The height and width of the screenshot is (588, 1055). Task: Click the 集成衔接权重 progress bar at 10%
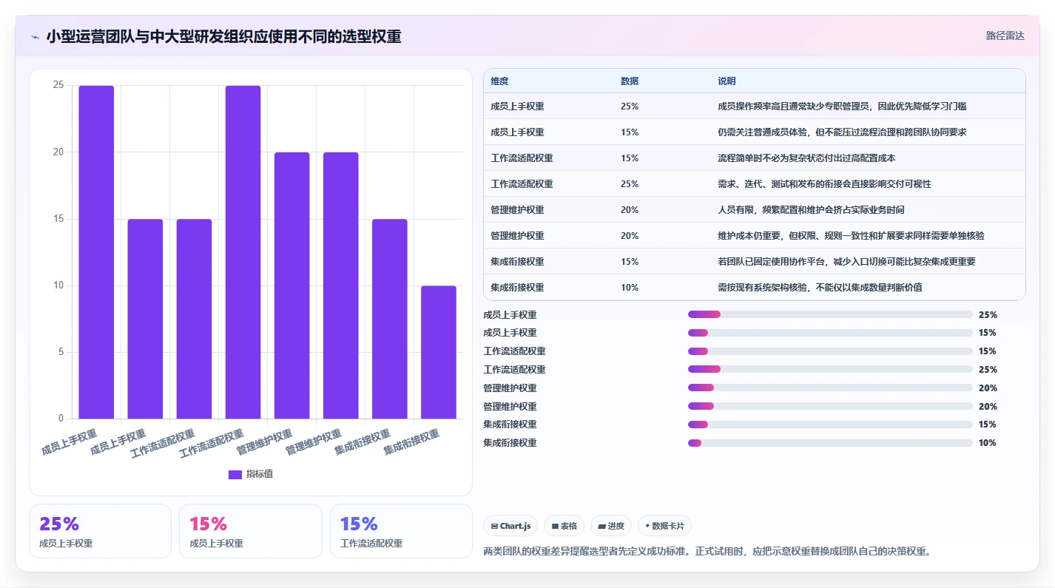click(830, 443)
